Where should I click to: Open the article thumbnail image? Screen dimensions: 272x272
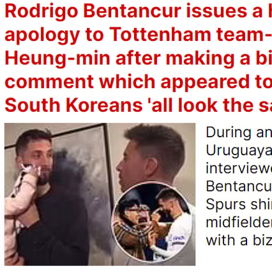100,194
